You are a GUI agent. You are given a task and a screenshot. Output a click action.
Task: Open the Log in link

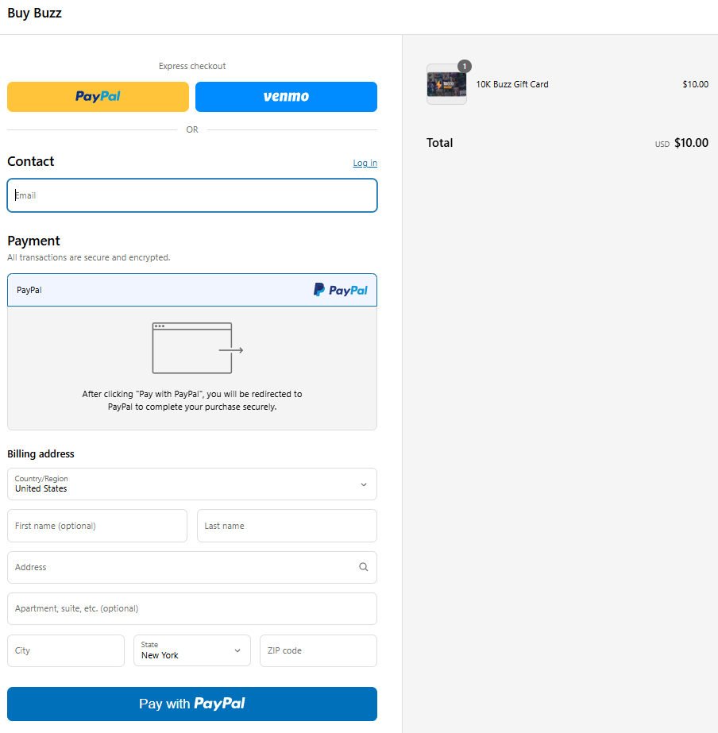point(365,163)
